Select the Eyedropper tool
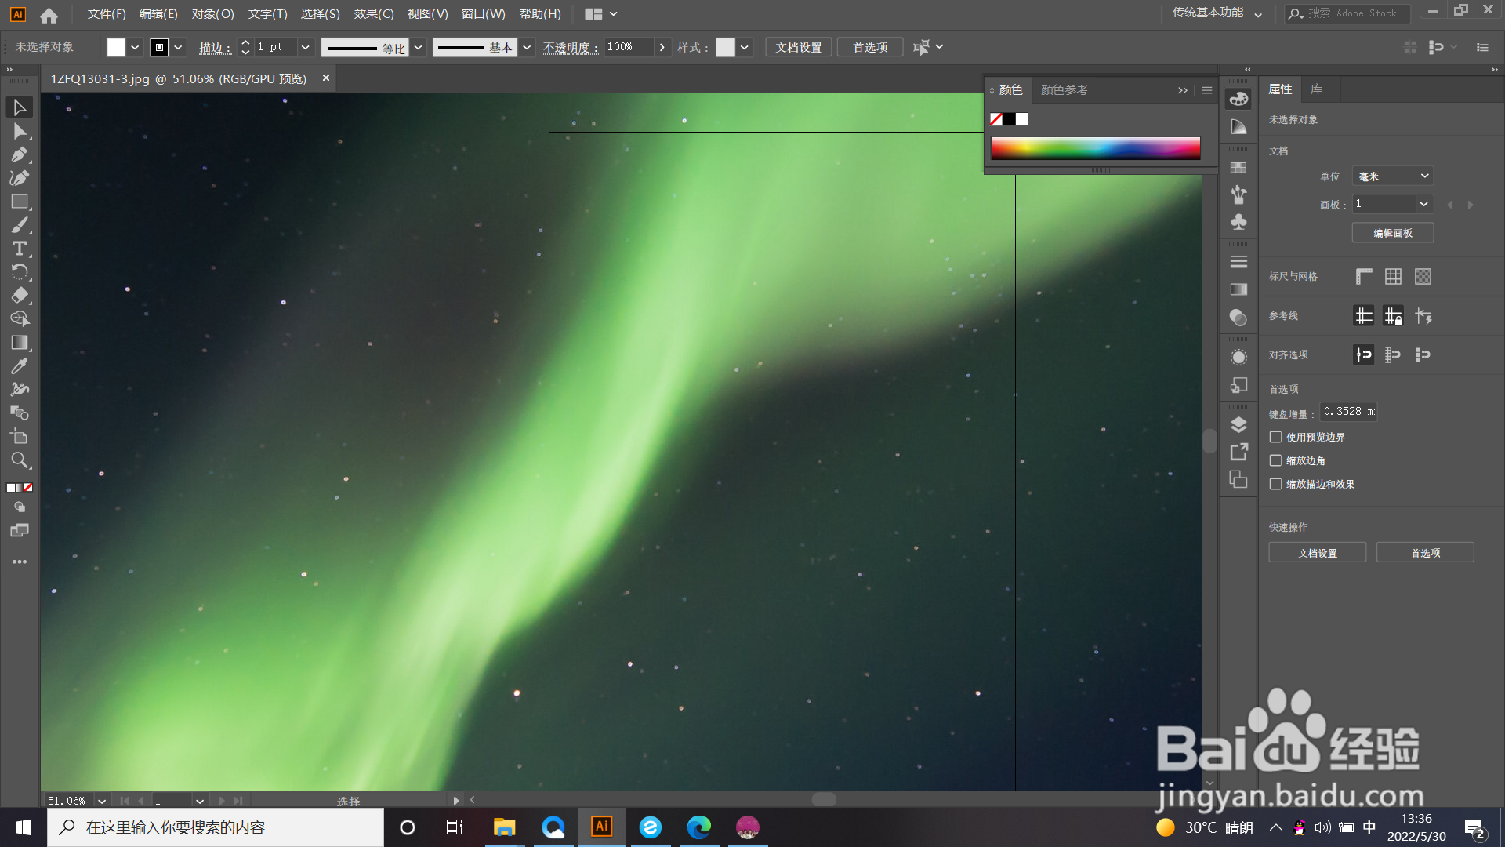This screenshot has width=1505, height=847. 20,366
